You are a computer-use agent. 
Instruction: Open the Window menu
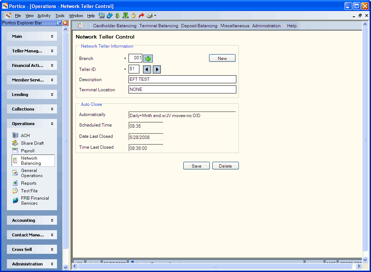pyautogui.click(x=76, y=16)
